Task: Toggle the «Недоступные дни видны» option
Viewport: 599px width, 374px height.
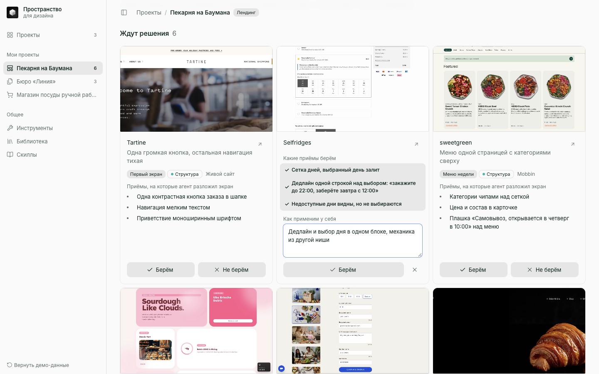Action: [353, 204]
